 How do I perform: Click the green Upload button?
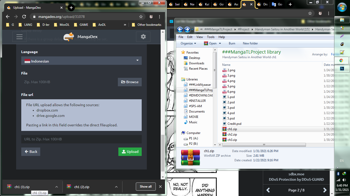coord(130,152)
